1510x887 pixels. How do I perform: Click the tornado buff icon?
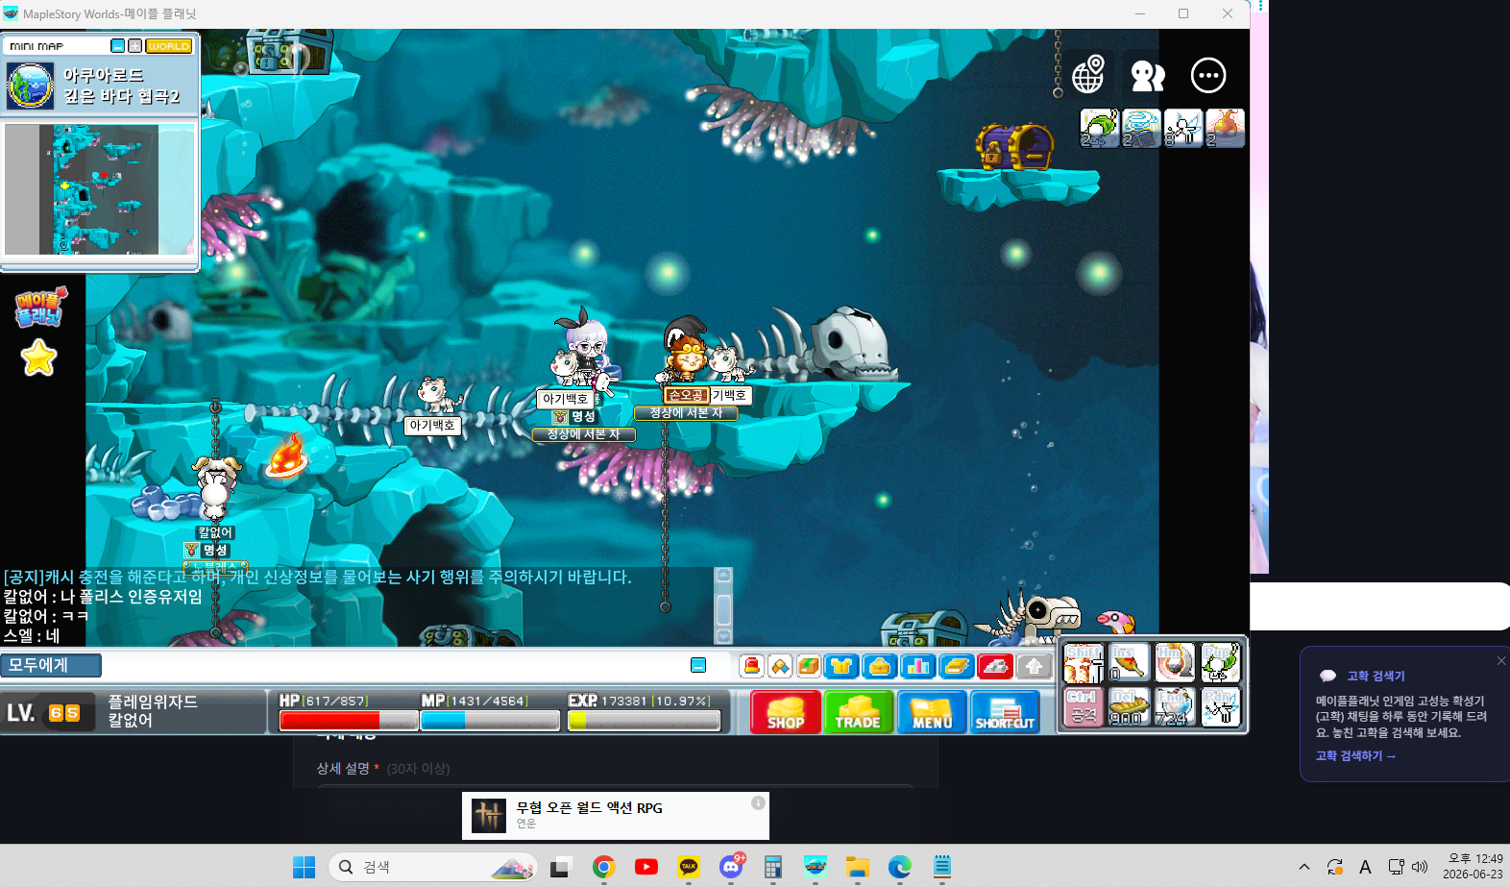(1141, 128)
